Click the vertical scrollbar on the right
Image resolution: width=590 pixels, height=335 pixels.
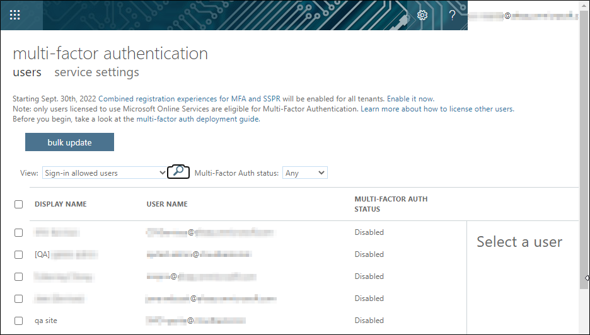tap(584, 157)
